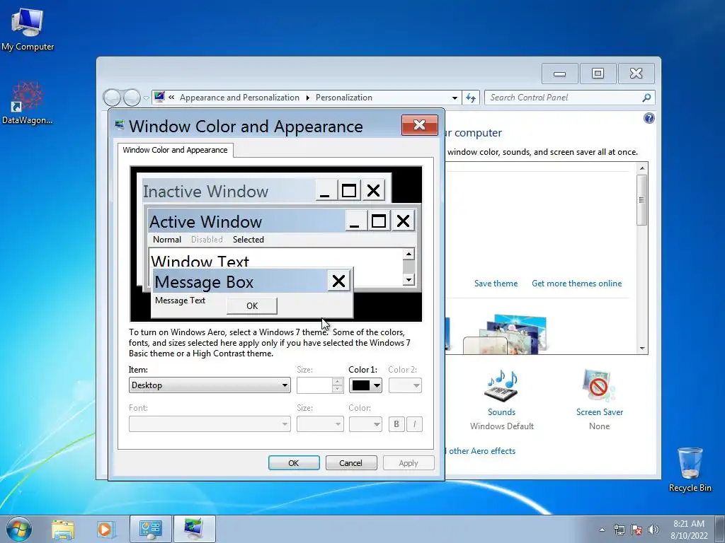Click the Inactive Window title in preview
This screenshot has width=725, height=543.
pos(205,191)
